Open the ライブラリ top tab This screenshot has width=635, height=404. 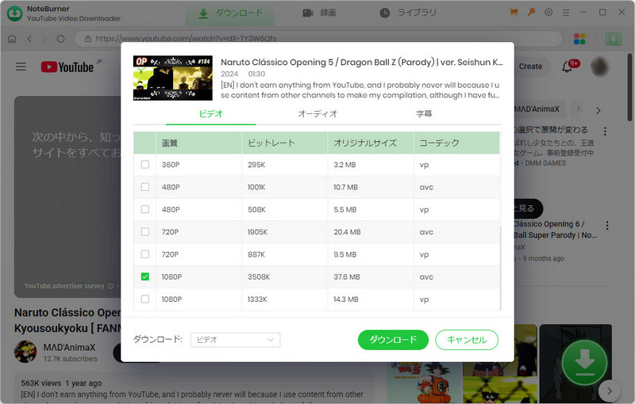pos(408,13)
